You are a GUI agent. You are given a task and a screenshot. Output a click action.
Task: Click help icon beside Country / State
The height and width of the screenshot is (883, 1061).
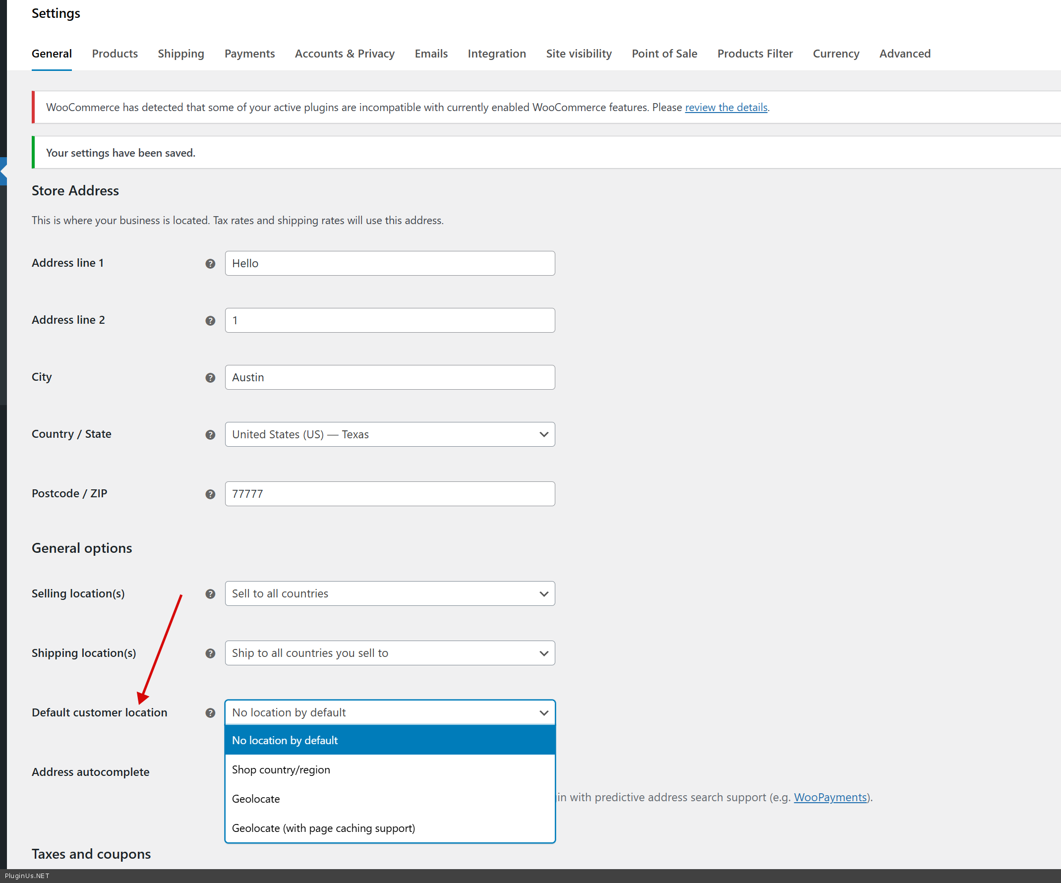point(210,435)
